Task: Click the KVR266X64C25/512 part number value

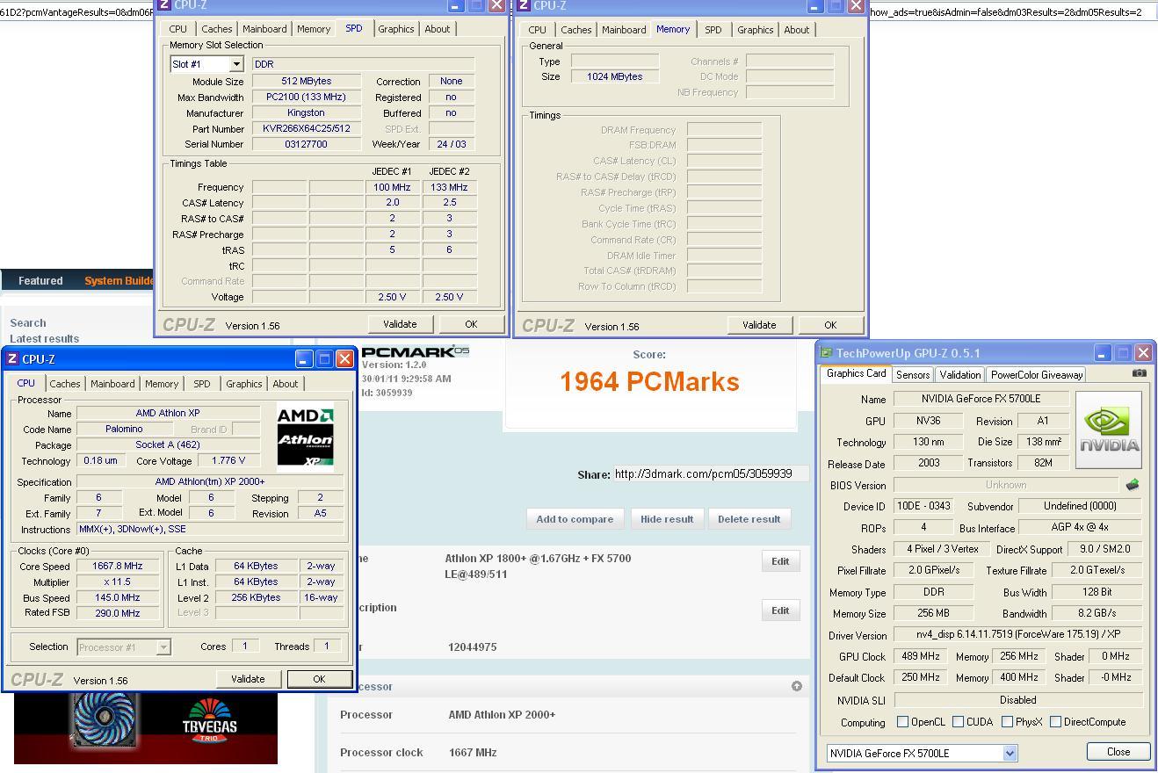Action: tap(307, 129)
